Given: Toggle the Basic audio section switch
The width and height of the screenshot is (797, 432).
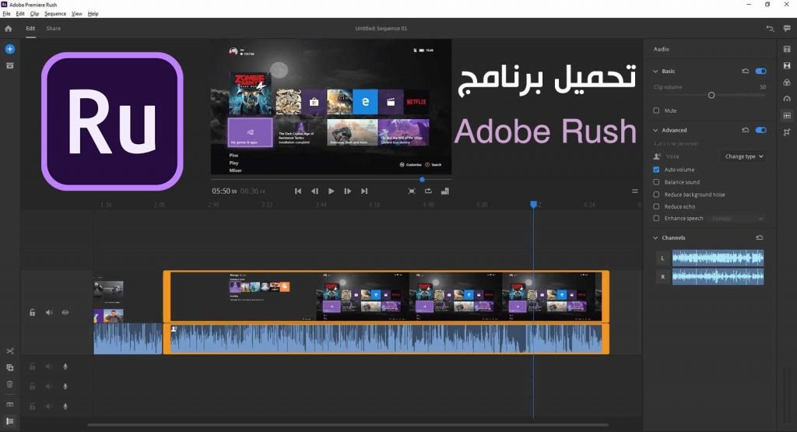Looking at the screenshot, I should tap(761, 71).
